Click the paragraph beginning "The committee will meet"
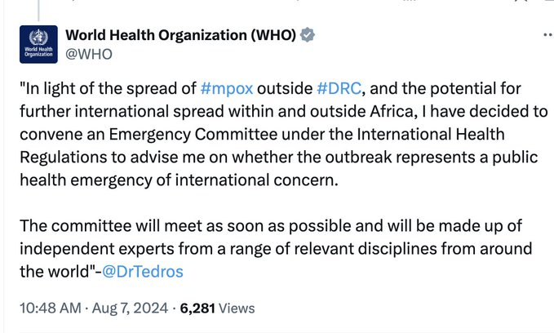This screenshot has width=554, height=333. click(269, 247)
